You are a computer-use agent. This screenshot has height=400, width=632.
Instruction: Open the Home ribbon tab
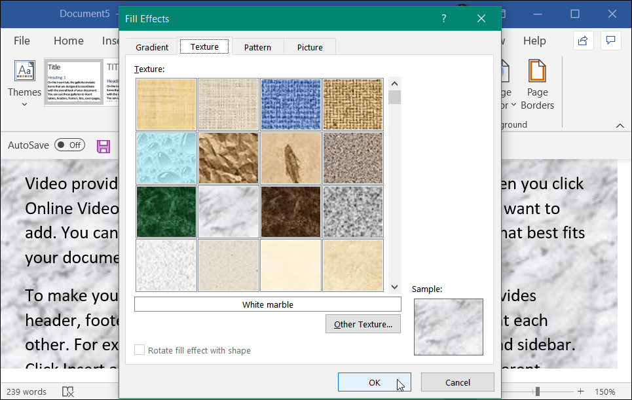click(x=69, y=41)
